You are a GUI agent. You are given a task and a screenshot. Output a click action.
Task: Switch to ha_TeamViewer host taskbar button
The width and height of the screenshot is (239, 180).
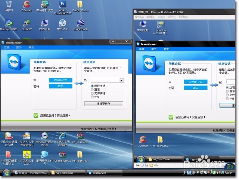pos(67,173)
